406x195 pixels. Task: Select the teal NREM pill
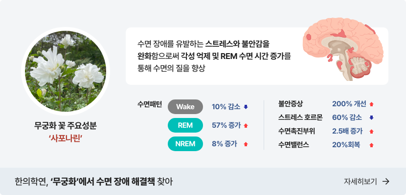185,144
